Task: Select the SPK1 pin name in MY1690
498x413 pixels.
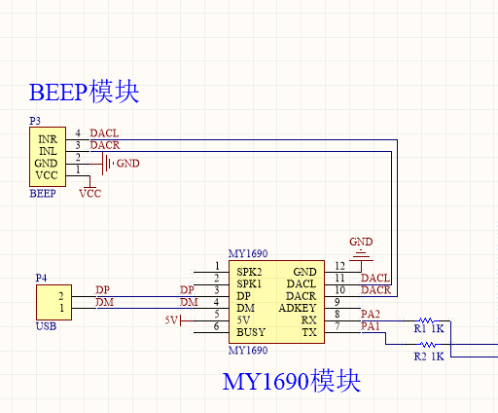Action: pyautogui.click(x=249, y=283)
